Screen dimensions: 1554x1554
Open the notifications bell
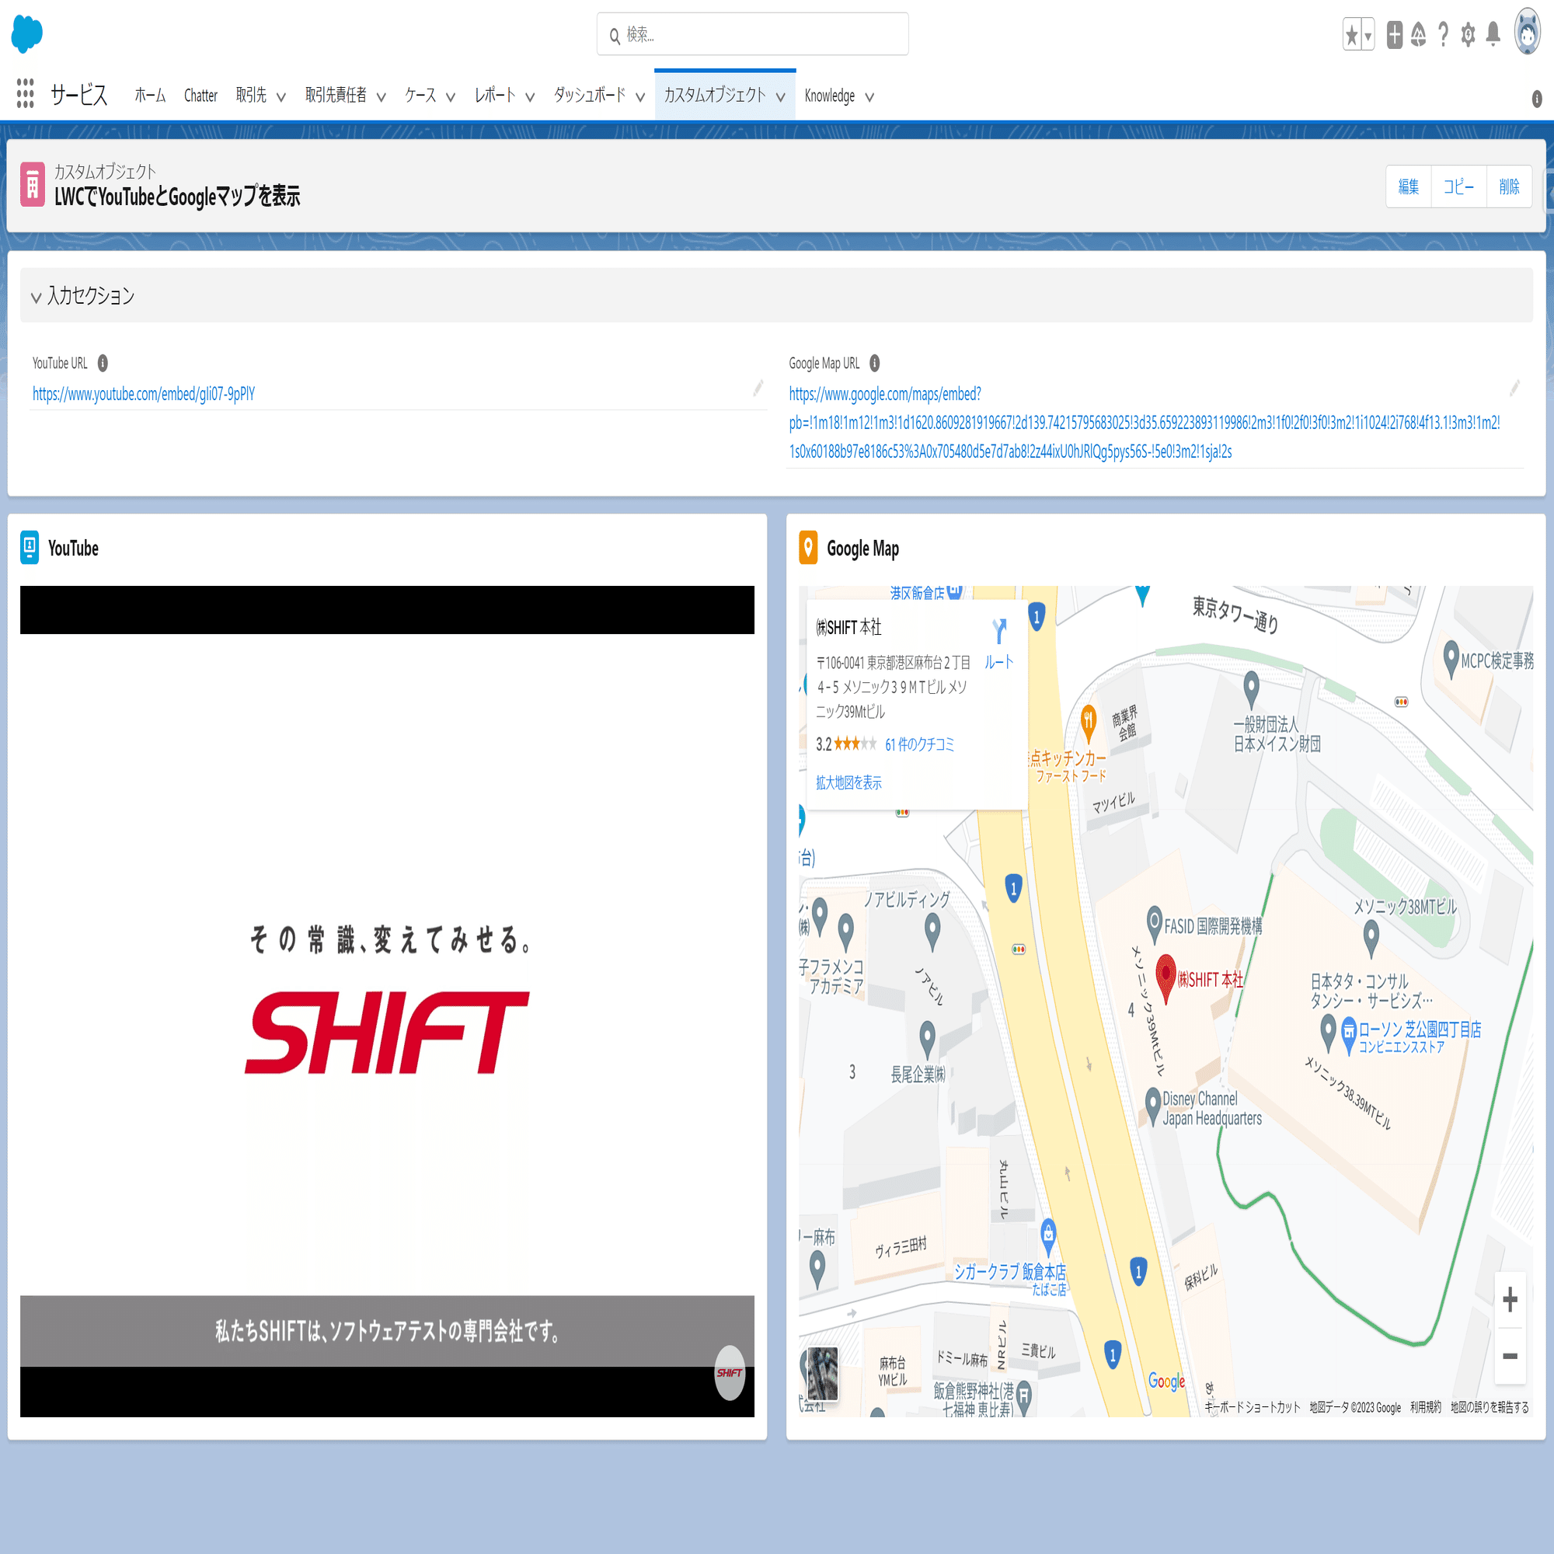pyautogui.click(x=1493, y=35)
